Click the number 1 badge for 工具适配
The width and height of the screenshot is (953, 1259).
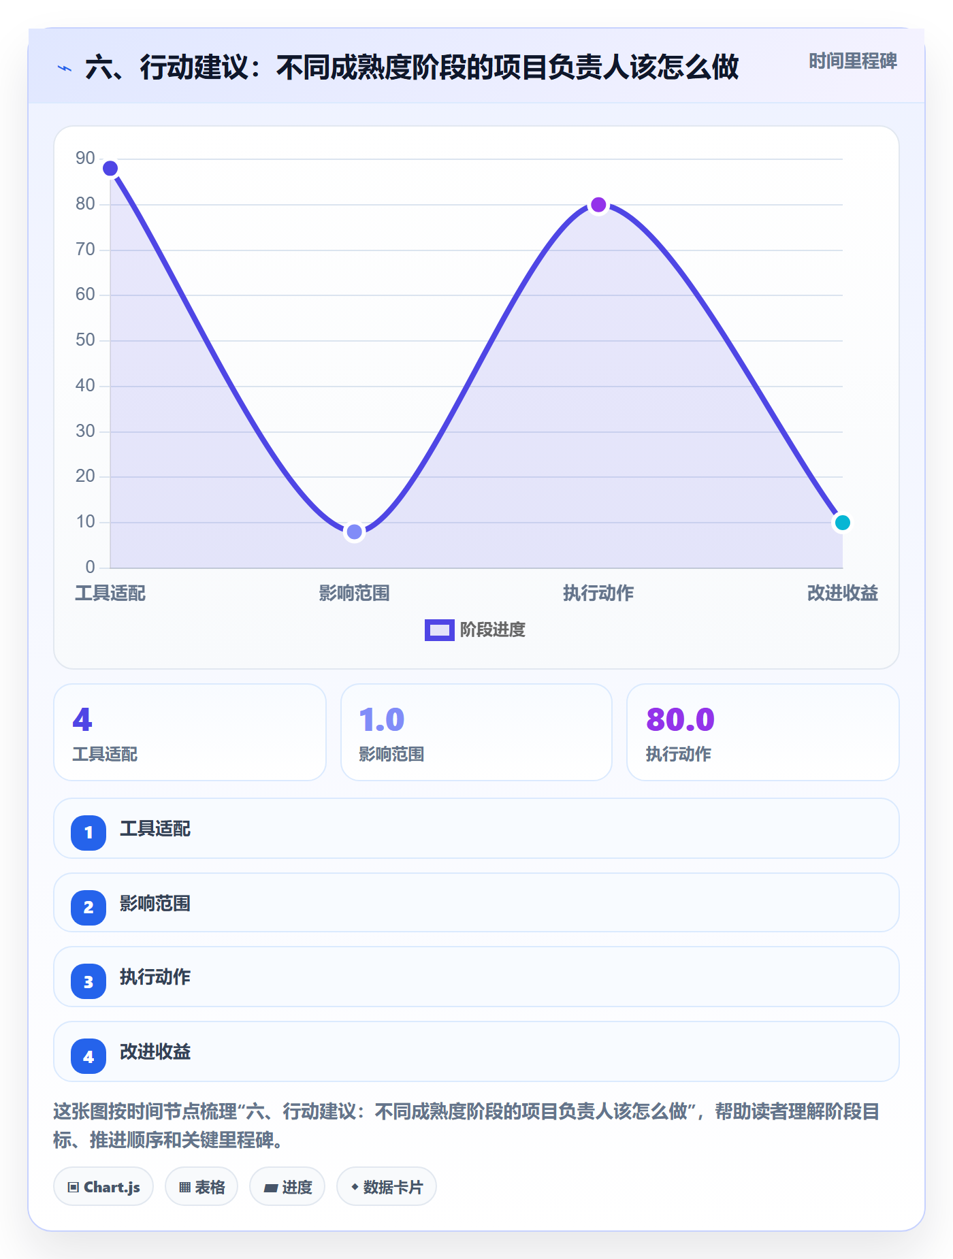(88, 832)
